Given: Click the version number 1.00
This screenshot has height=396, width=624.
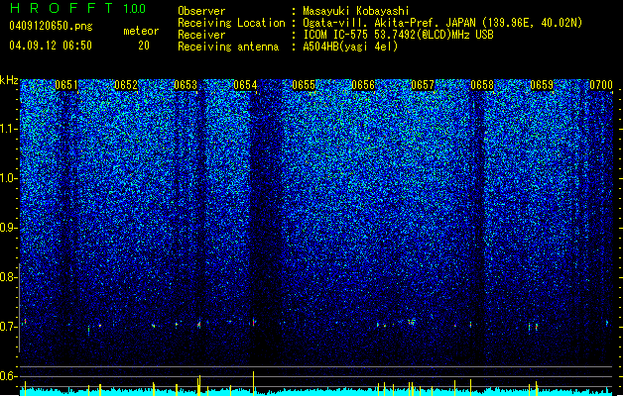Looking at the screenshot, I should coord(135,9).
